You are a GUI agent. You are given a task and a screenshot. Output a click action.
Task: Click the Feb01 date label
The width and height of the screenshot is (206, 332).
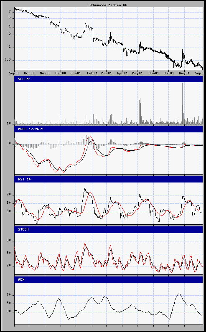coord(92,73)
